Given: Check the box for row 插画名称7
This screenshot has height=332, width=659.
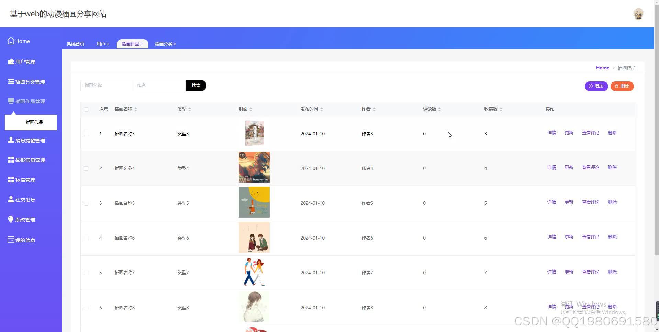Looking at the screenshot, I should (x=86, y=273).
